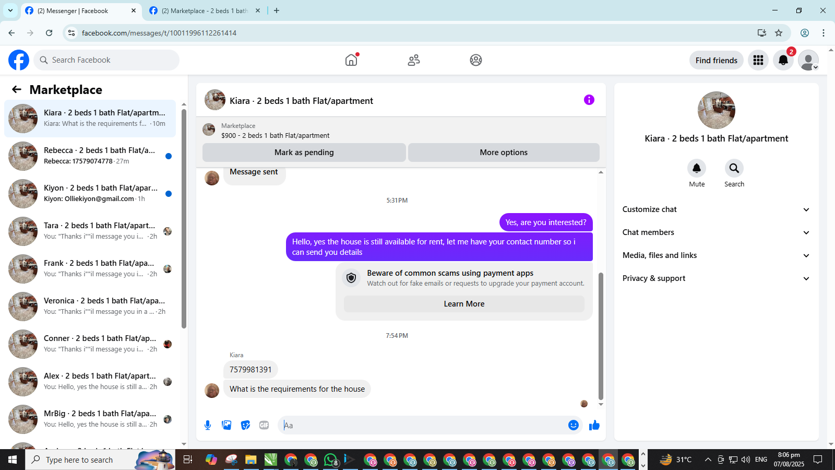The height and width of the screenshot is (470, 835).
Task: Click the conversation list scrollbar
Action: 184,219
